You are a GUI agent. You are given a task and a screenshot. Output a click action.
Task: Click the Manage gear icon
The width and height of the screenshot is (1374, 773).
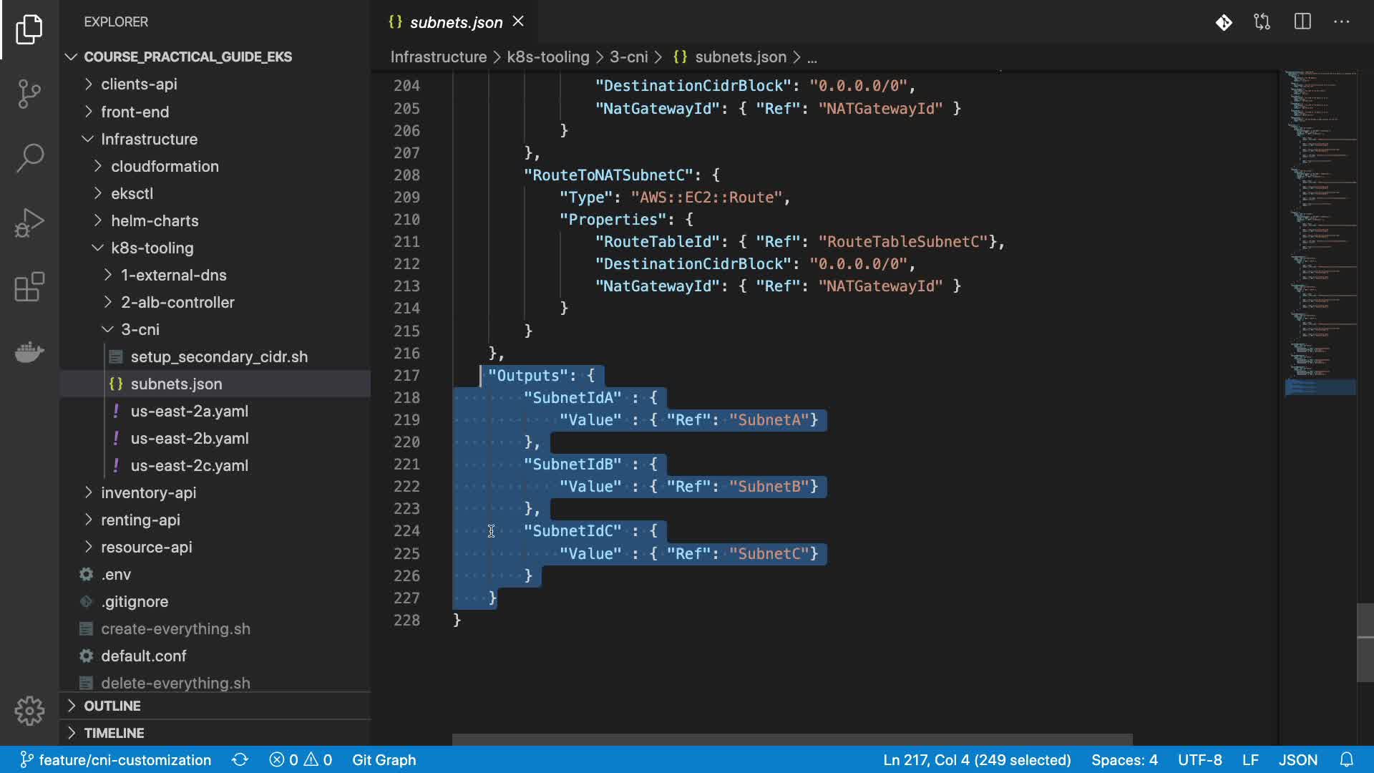pyautogui.click(x=29, y=711)
